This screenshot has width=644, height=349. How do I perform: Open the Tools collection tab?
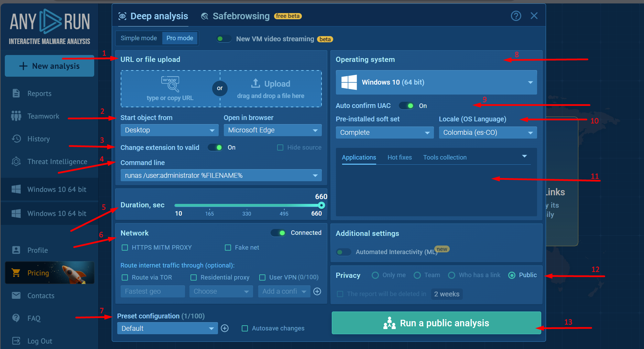click(x=445, y=157)
